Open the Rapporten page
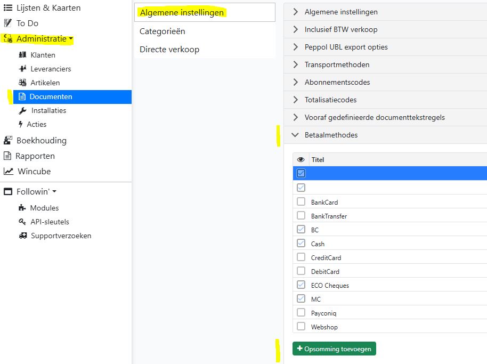The image size is (487, 364). click(35, 156)
